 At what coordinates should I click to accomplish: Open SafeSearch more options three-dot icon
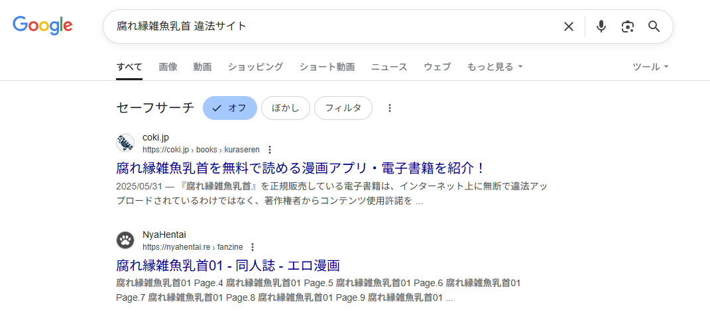click(390, 108)
